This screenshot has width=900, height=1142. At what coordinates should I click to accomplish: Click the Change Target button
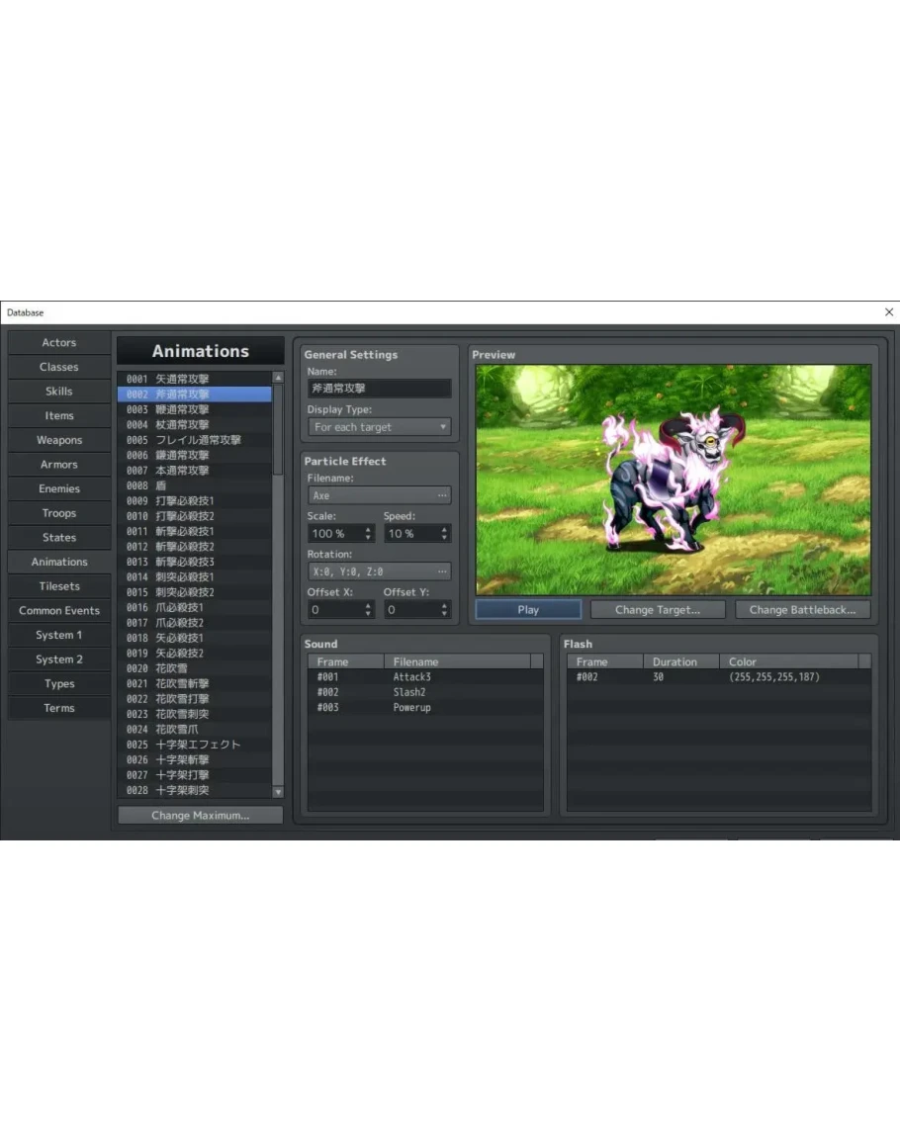pyautogui.click(x=658, y=610)
